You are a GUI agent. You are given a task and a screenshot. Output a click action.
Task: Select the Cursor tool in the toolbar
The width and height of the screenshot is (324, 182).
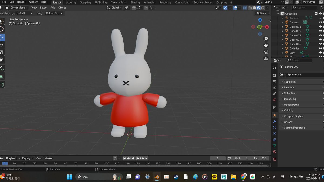tap(2, 29)
